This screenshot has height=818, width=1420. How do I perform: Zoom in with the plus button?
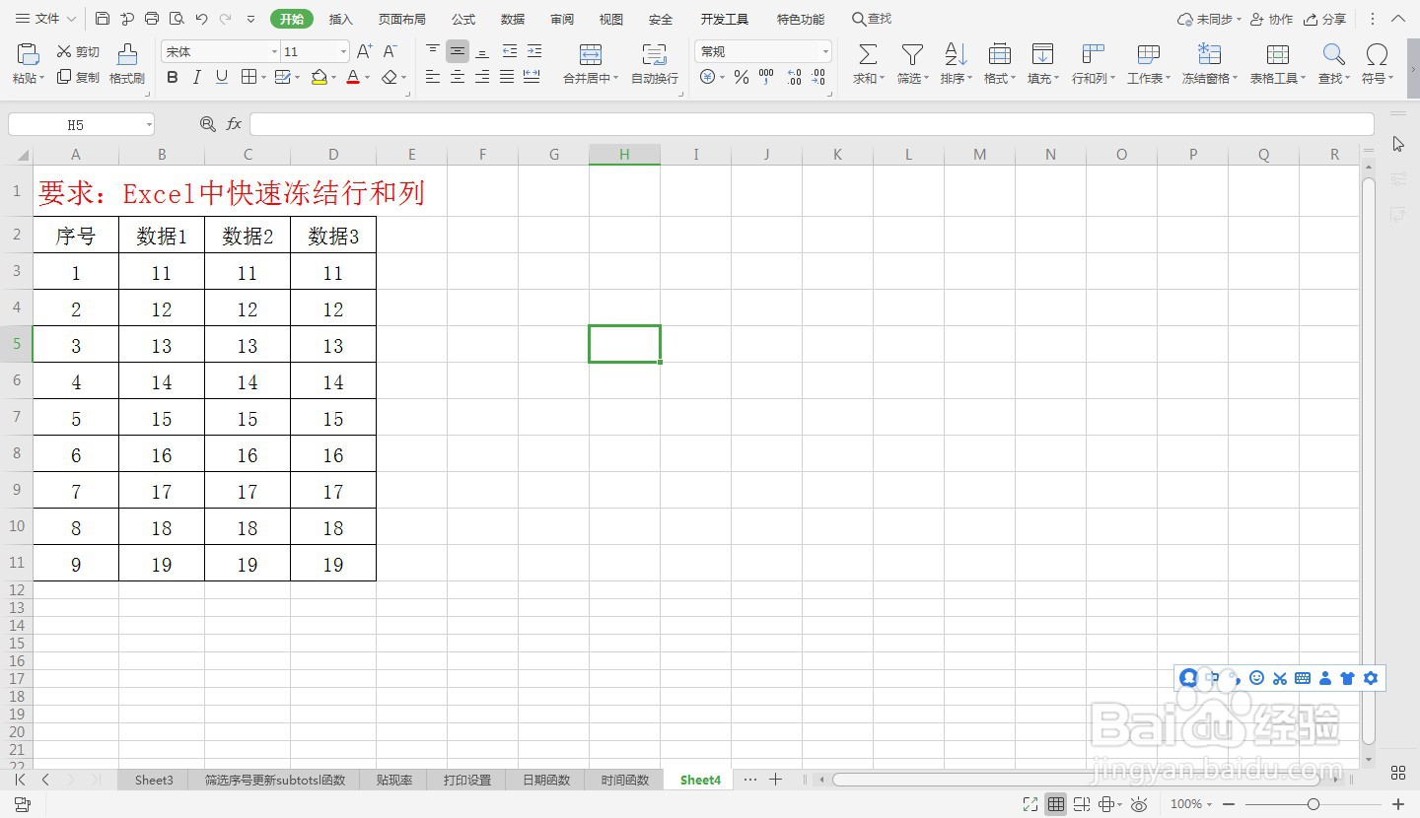(x=1397, y=804)
